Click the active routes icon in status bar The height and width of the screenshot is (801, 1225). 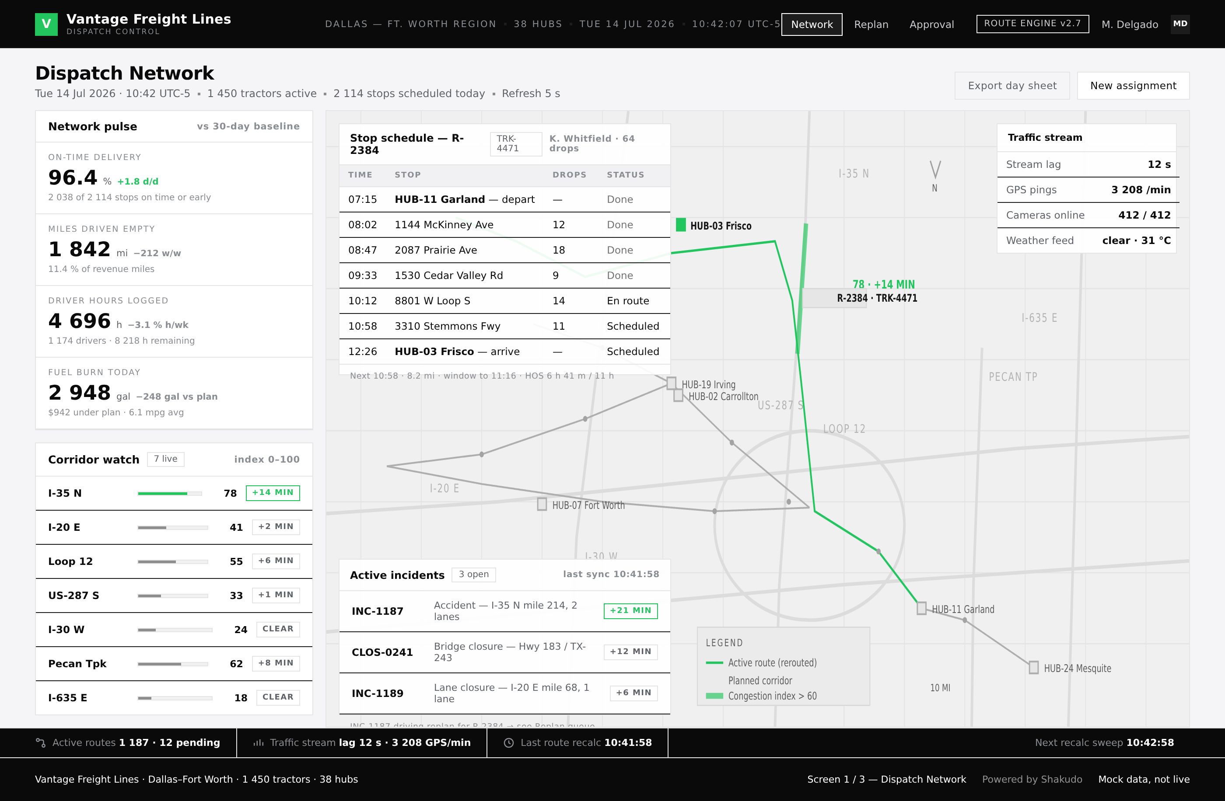coord(41,742)
